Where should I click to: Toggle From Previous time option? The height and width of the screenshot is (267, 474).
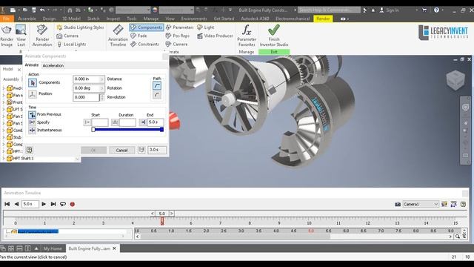click(x=32, y=114)
